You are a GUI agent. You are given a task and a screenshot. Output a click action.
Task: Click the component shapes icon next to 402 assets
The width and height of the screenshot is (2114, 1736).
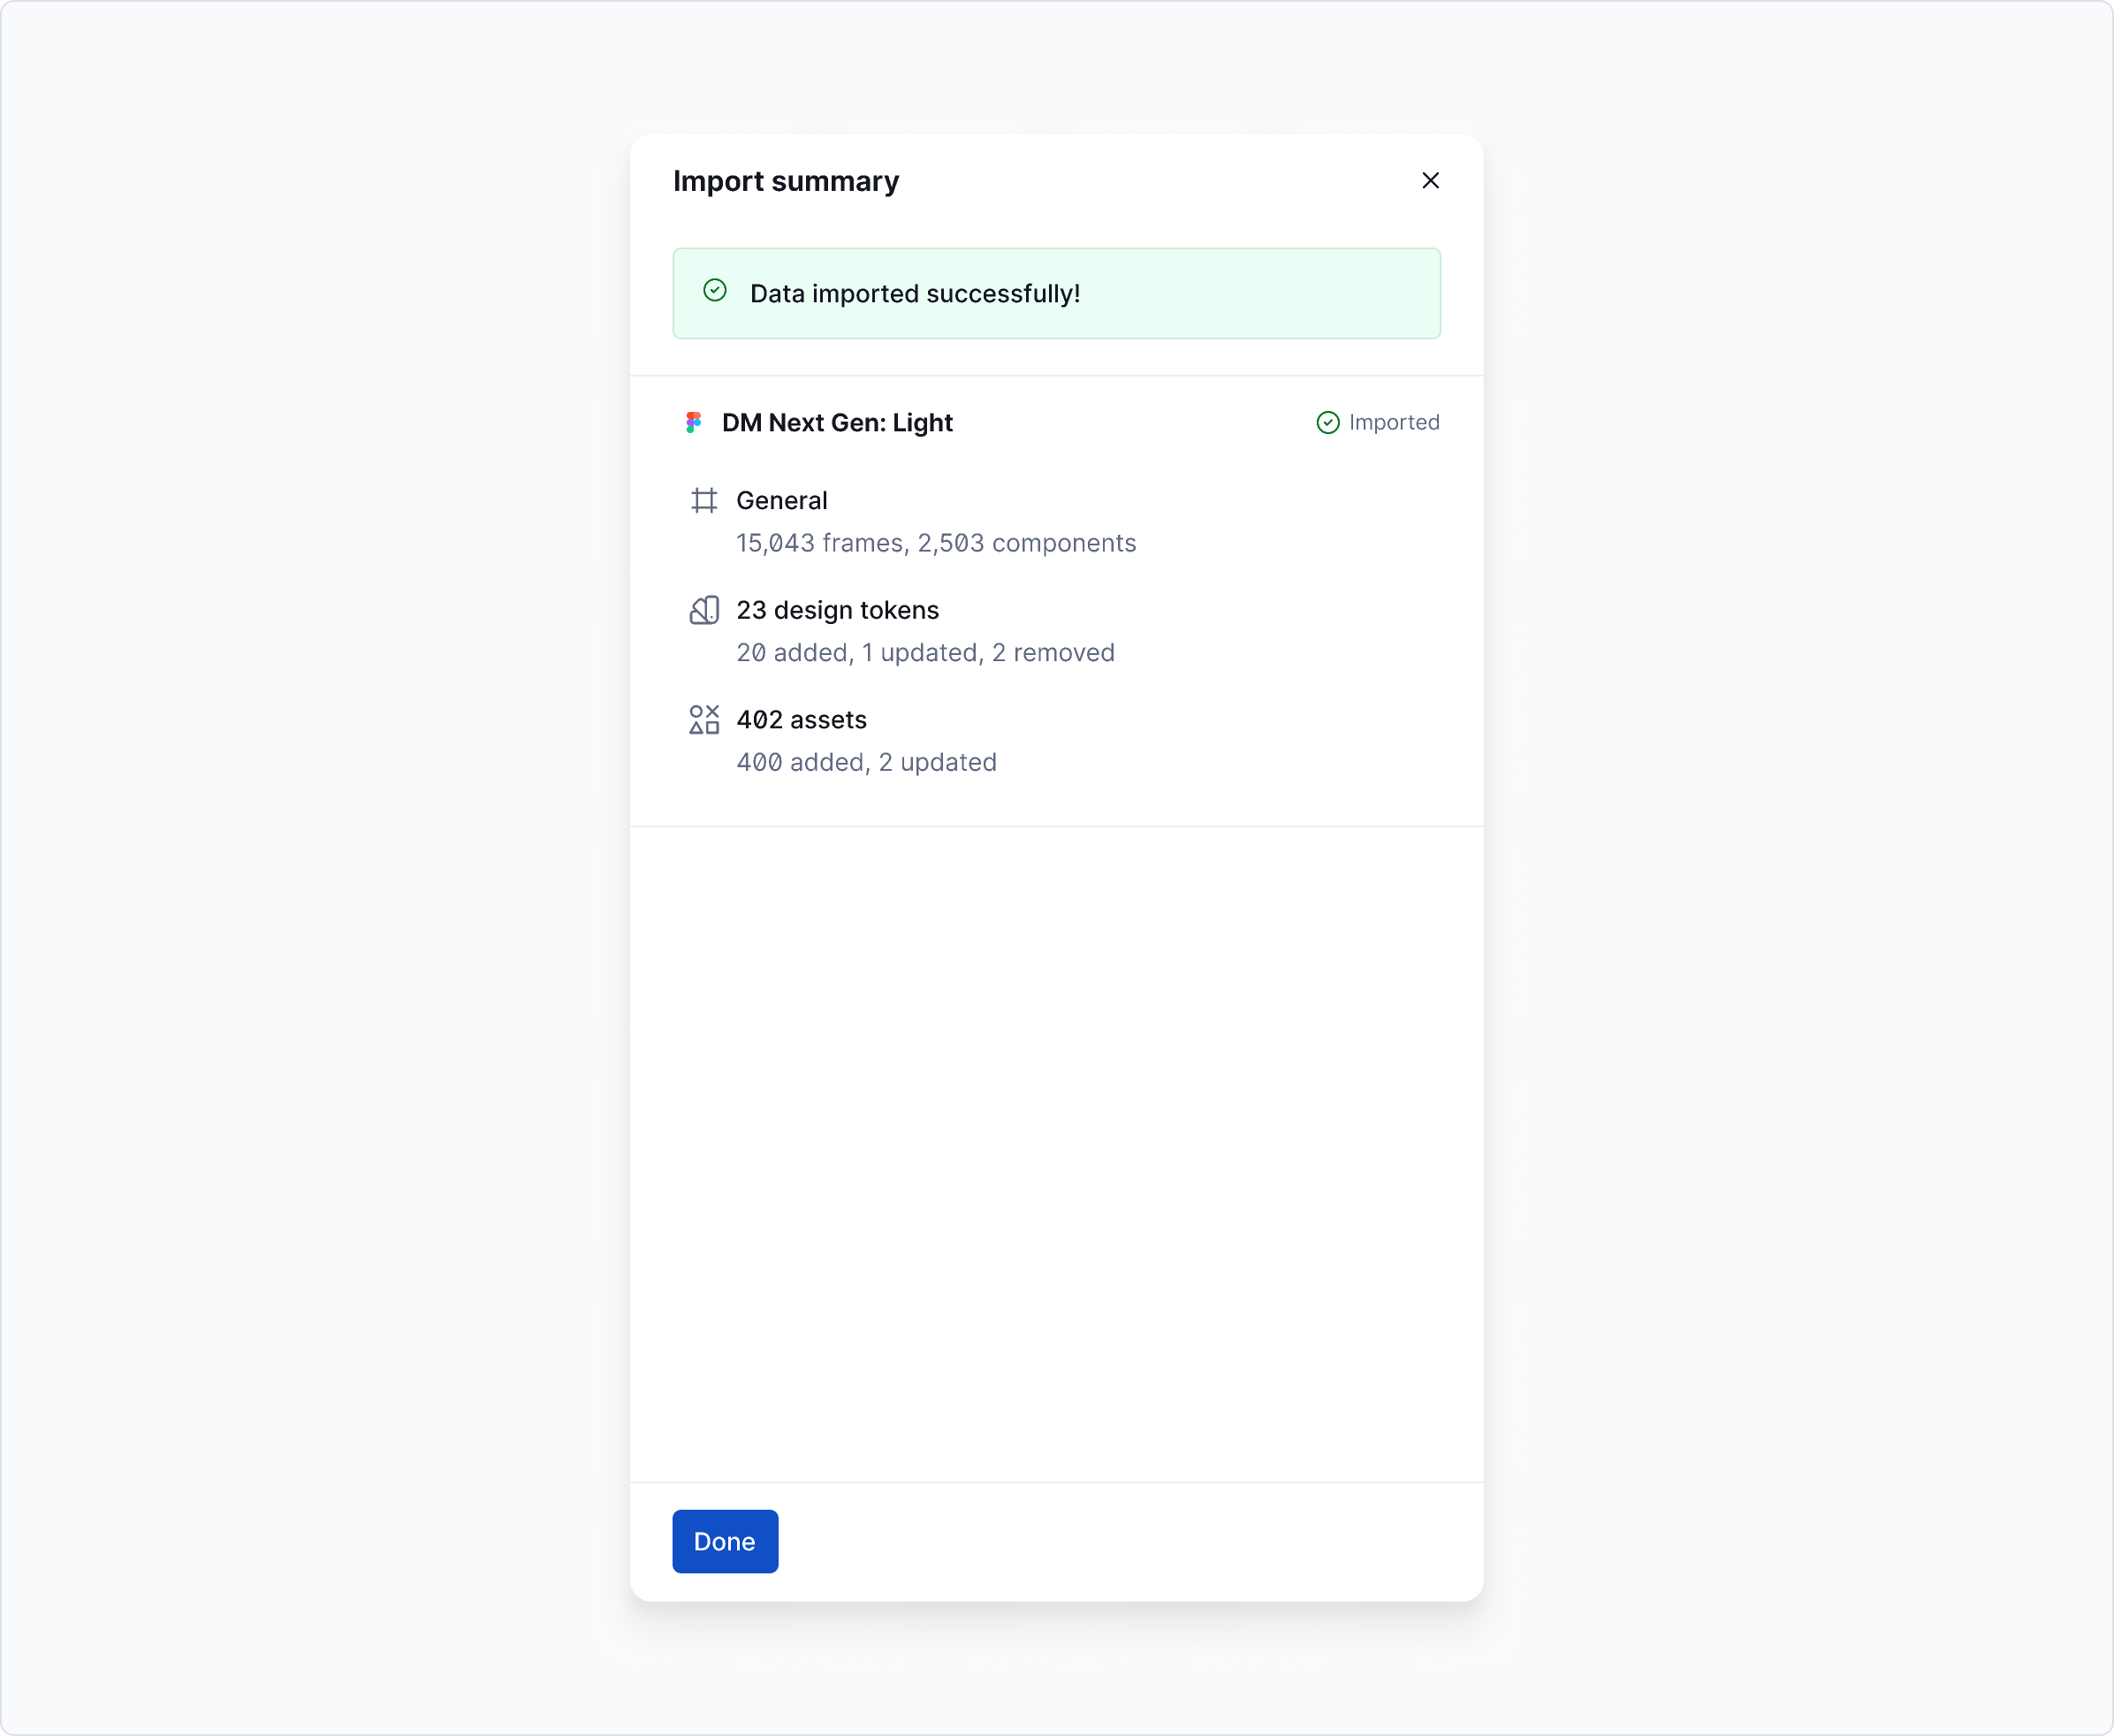pyautogui.click(x=705, y=719)
